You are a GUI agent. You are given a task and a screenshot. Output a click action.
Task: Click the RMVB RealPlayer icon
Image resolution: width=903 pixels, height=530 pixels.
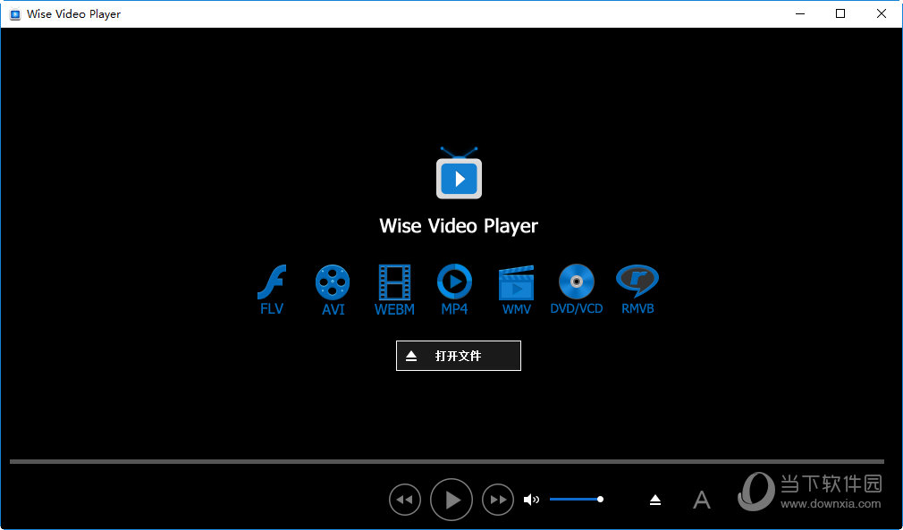[x=637, y=290]
